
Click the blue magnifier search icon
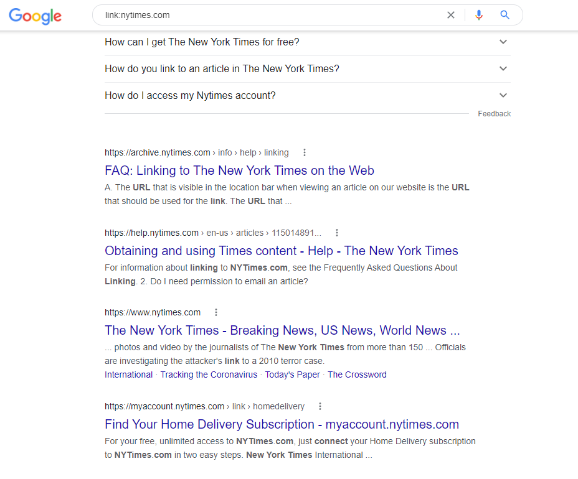point(505,15)
